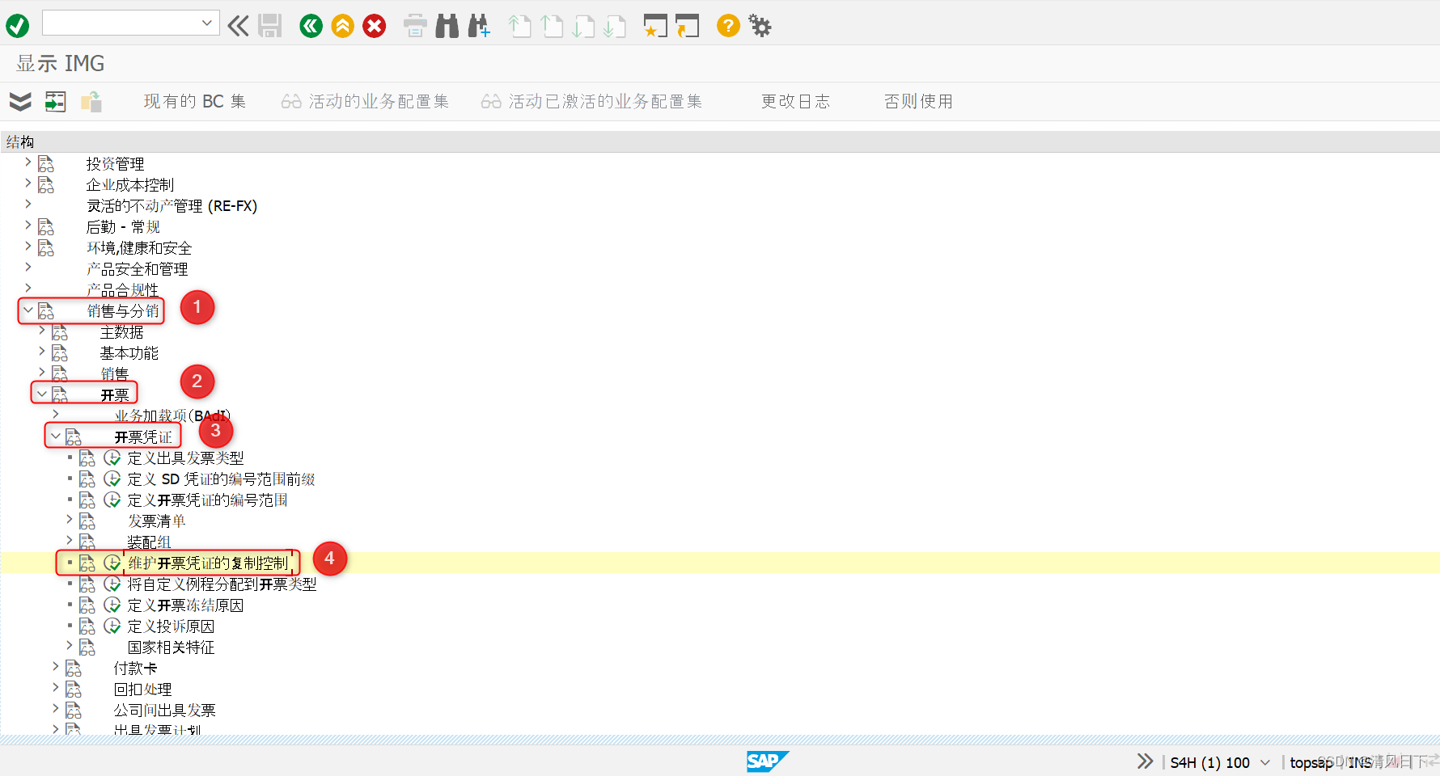Select the 回扣处理 tree item
This screenshot has width=1440, height=776.
142,690
